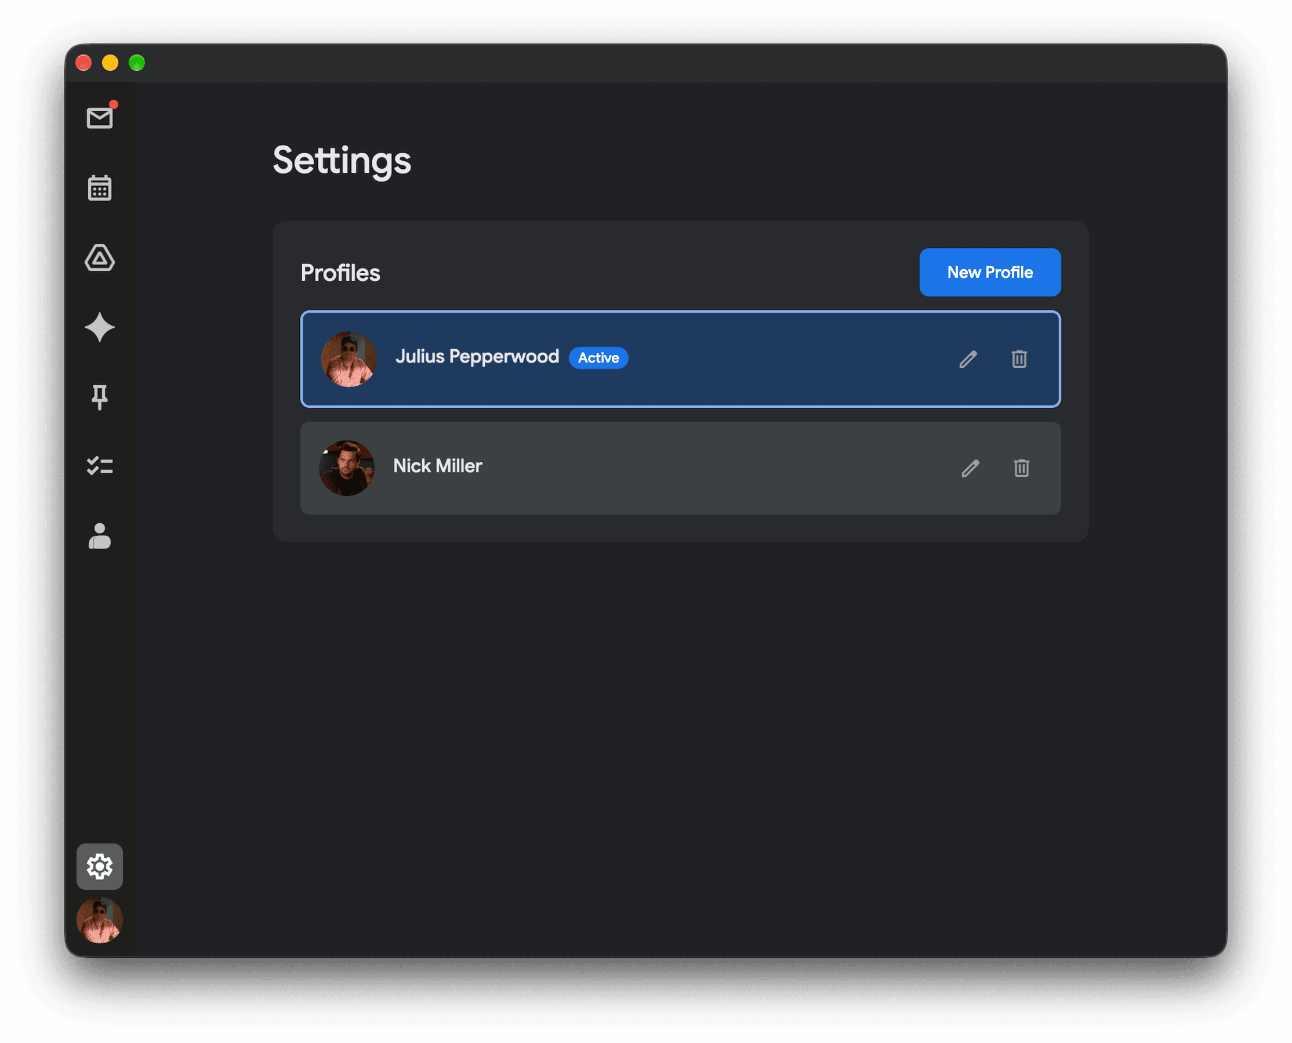This screenshot has width=1292, height=1043.
Task: Click the Settings gear icon in sidebar
Action: coord(100,867)
